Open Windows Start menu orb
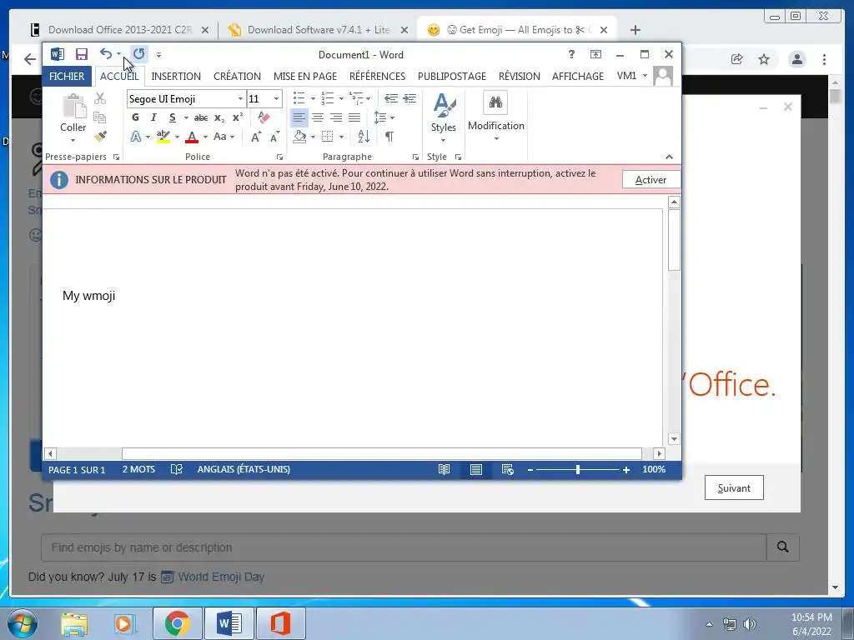The image size is (854, 640). 23,623
